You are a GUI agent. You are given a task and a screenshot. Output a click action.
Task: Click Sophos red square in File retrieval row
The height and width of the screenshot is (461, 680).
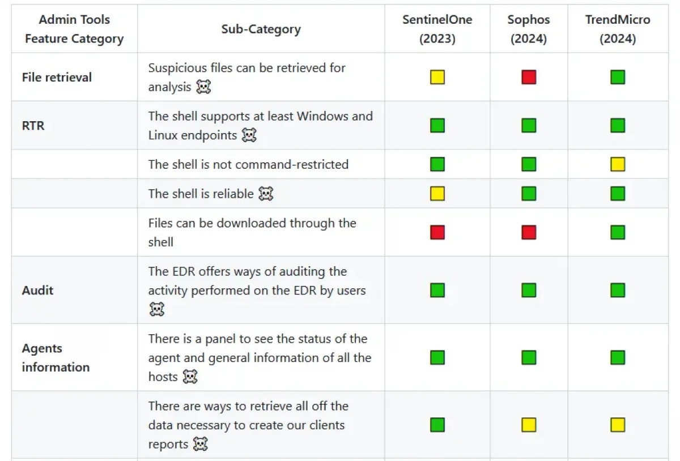[528, 77]
